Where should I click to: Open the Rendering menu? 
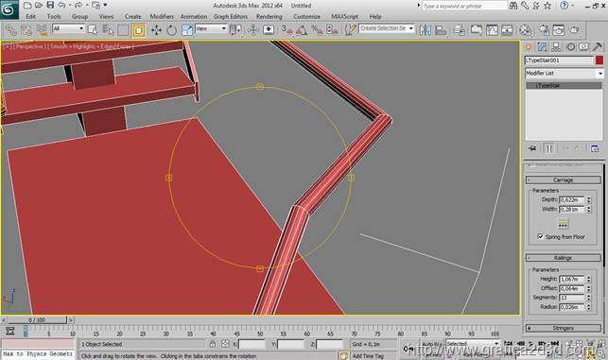tap(269, 16)
